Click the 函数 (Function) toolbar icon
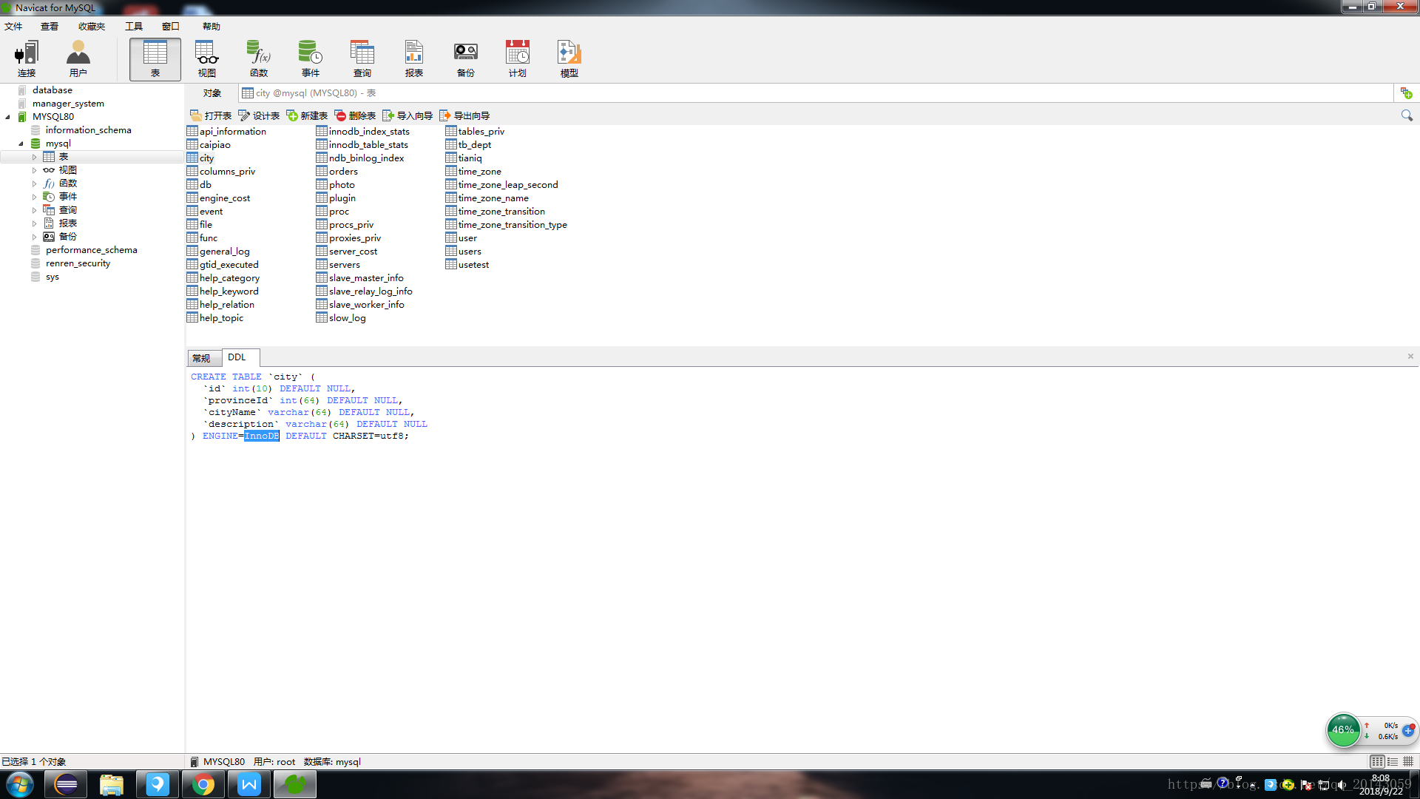 click(258, 58)
